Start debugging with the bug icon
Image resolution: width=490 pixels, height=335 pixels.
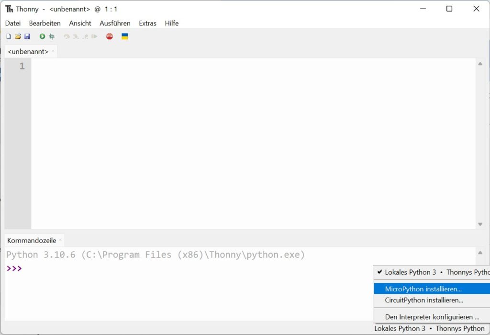pos(52,36)
